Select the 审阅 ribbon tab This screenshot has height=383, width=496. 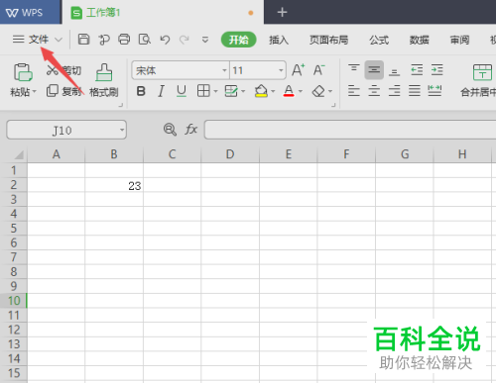tap(459, 40)
